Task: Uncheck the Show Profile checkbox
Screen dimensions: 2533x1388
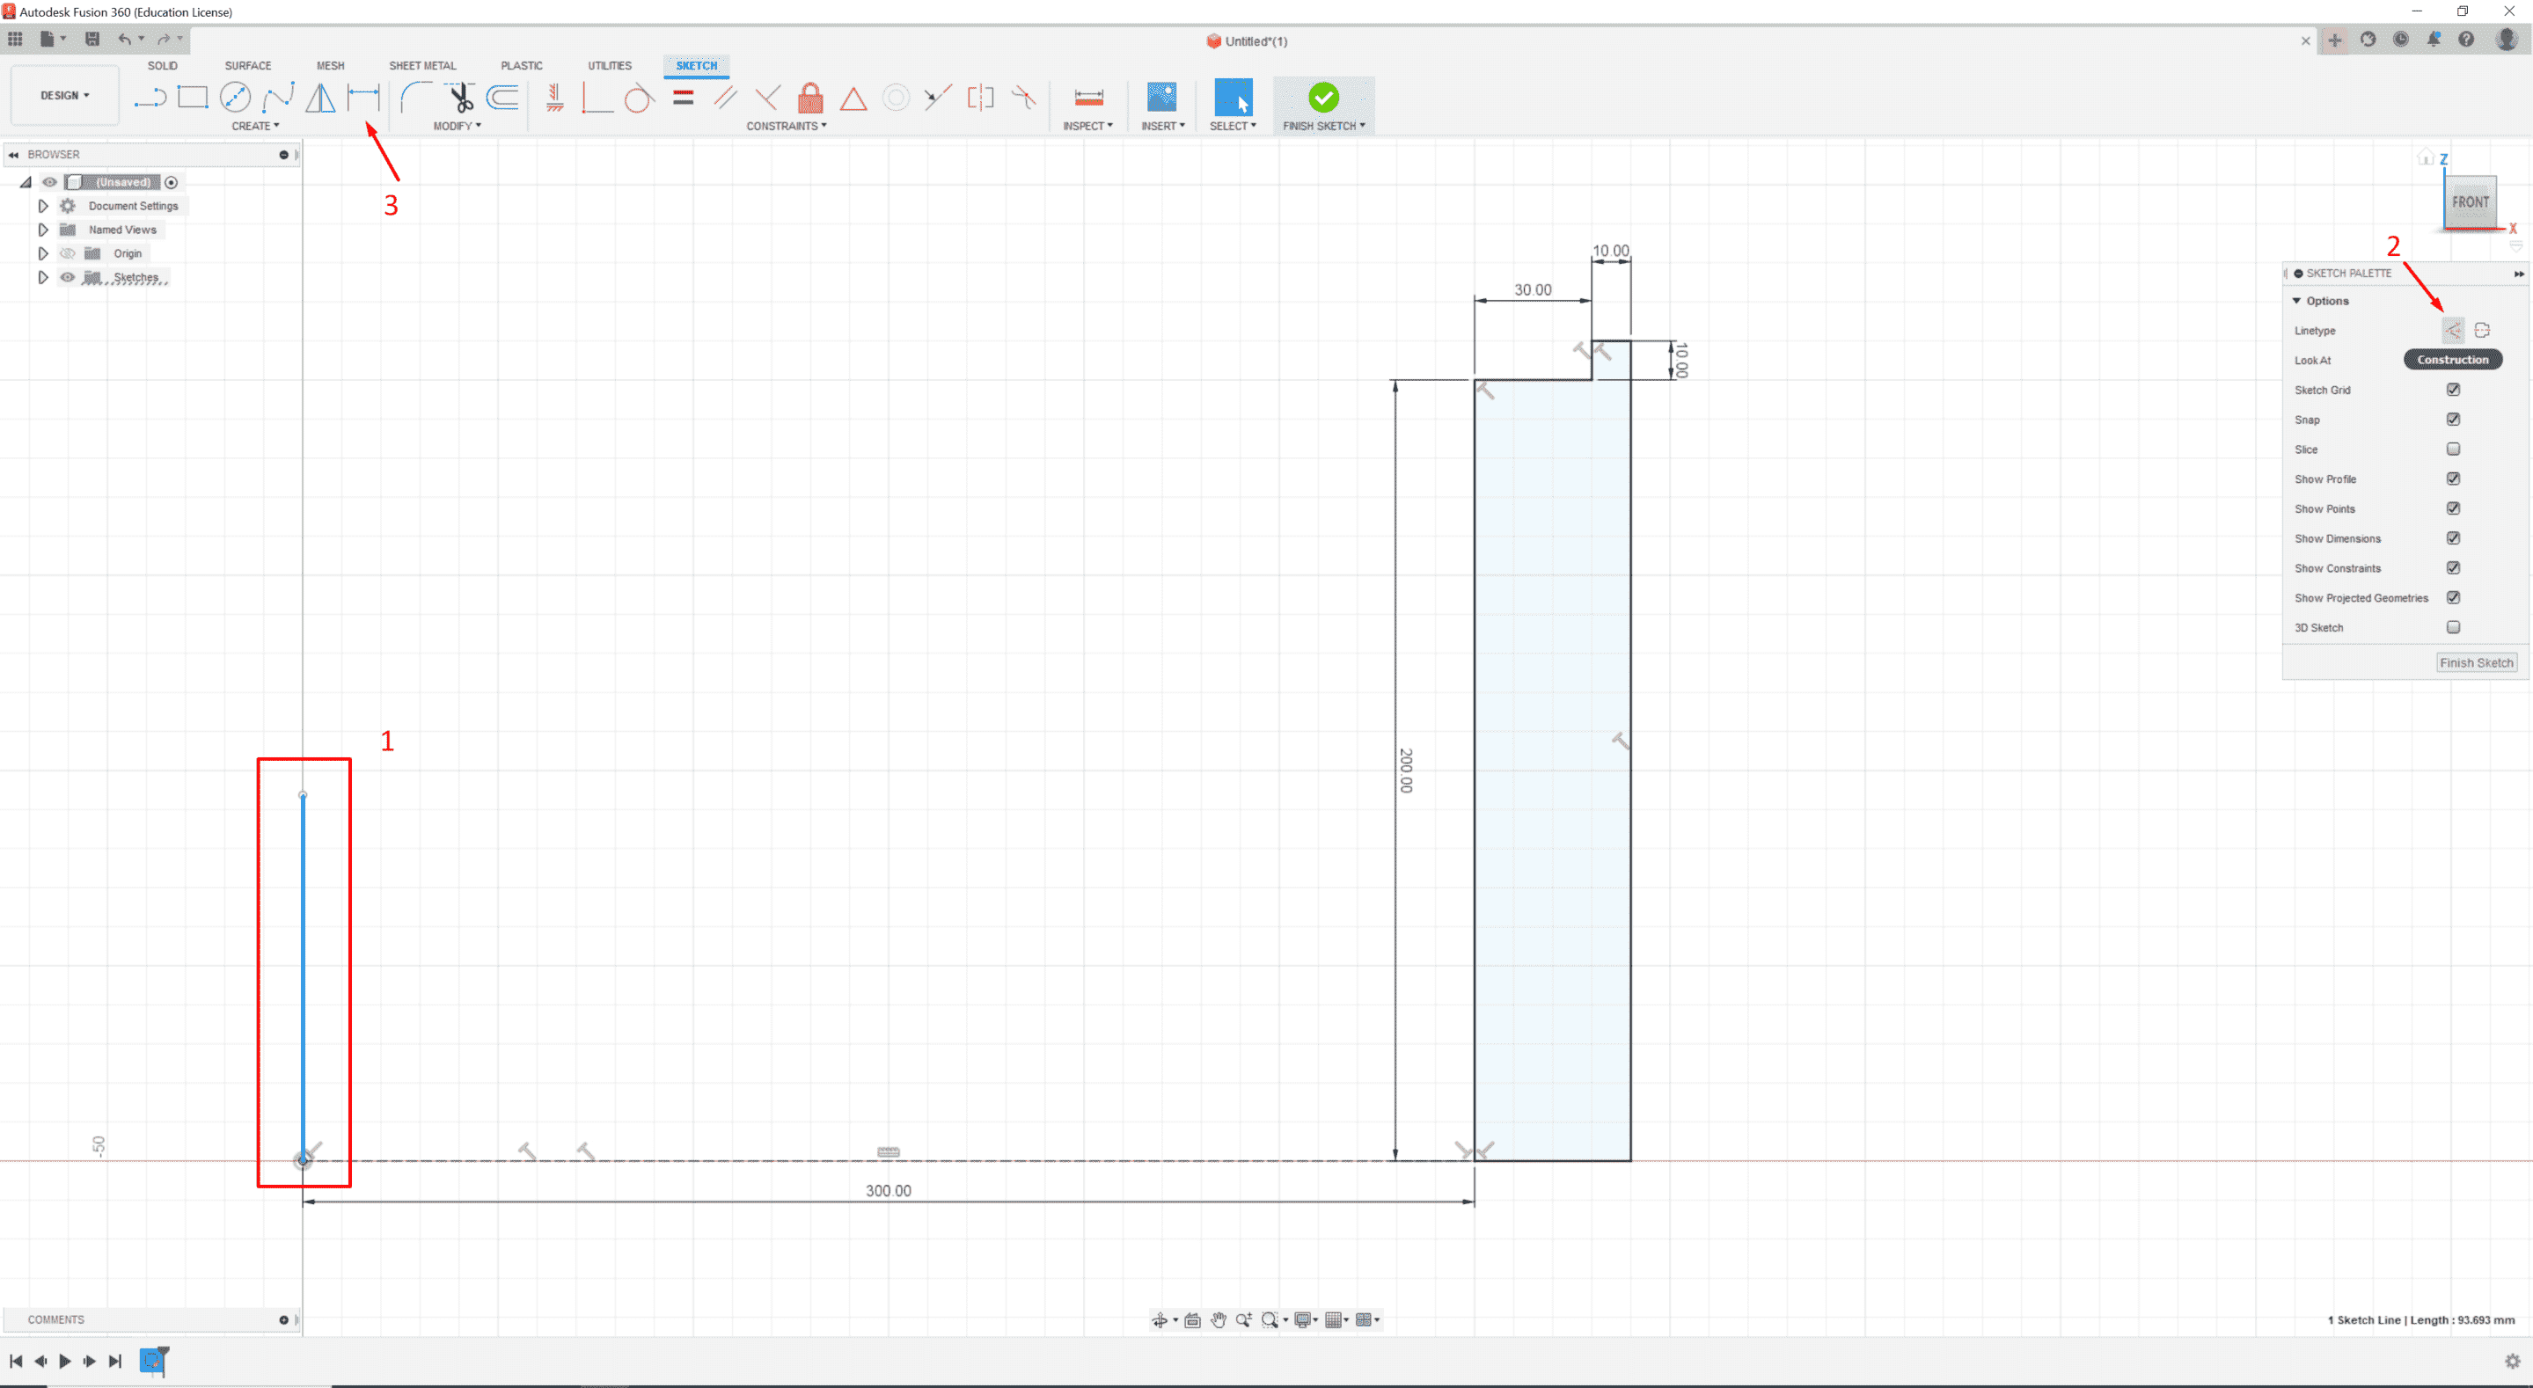Action: tap(2453, 478)
